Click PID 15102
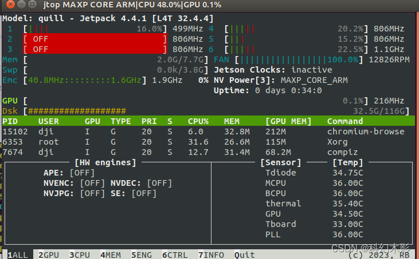The height and width of the screenshot is (259, 419). coord(15,132)
